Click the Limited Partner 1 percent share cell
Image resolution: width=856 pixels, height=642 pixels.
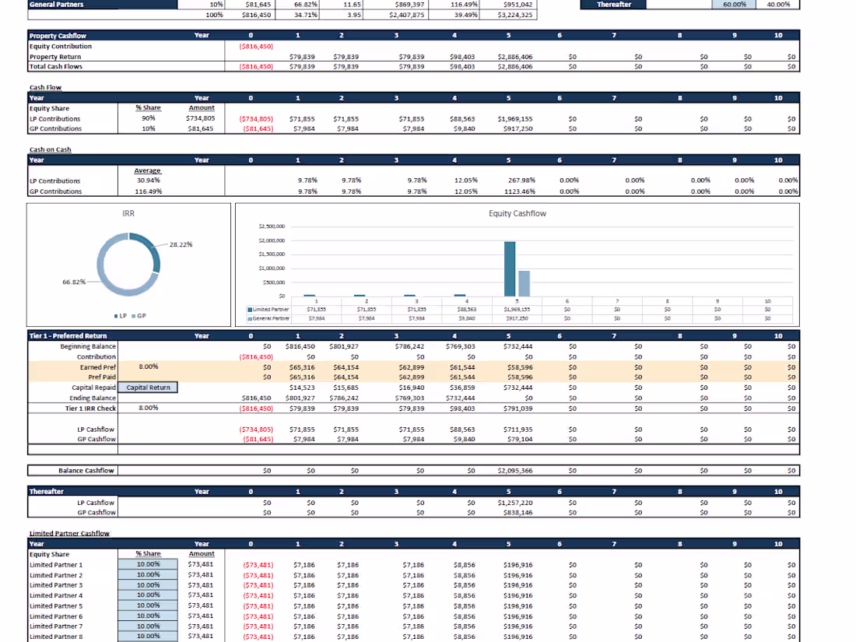147,564
